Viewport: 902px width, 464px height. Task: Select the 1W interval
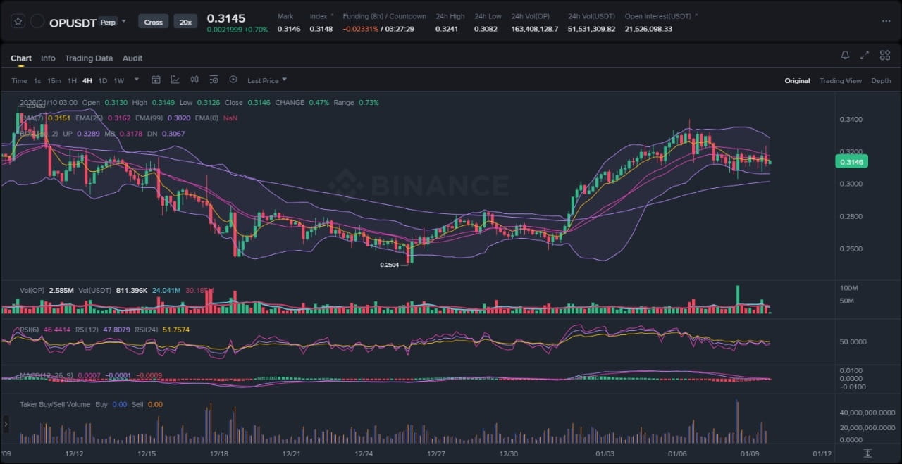click(x=118, y=81)
